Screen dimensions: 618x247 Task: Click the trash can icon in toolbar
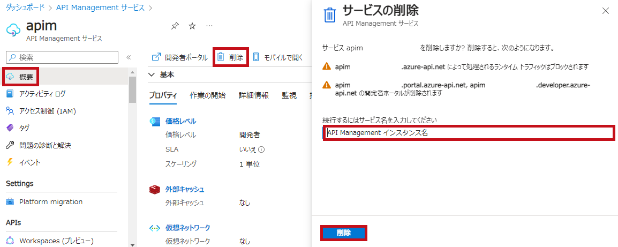(221, 57)
